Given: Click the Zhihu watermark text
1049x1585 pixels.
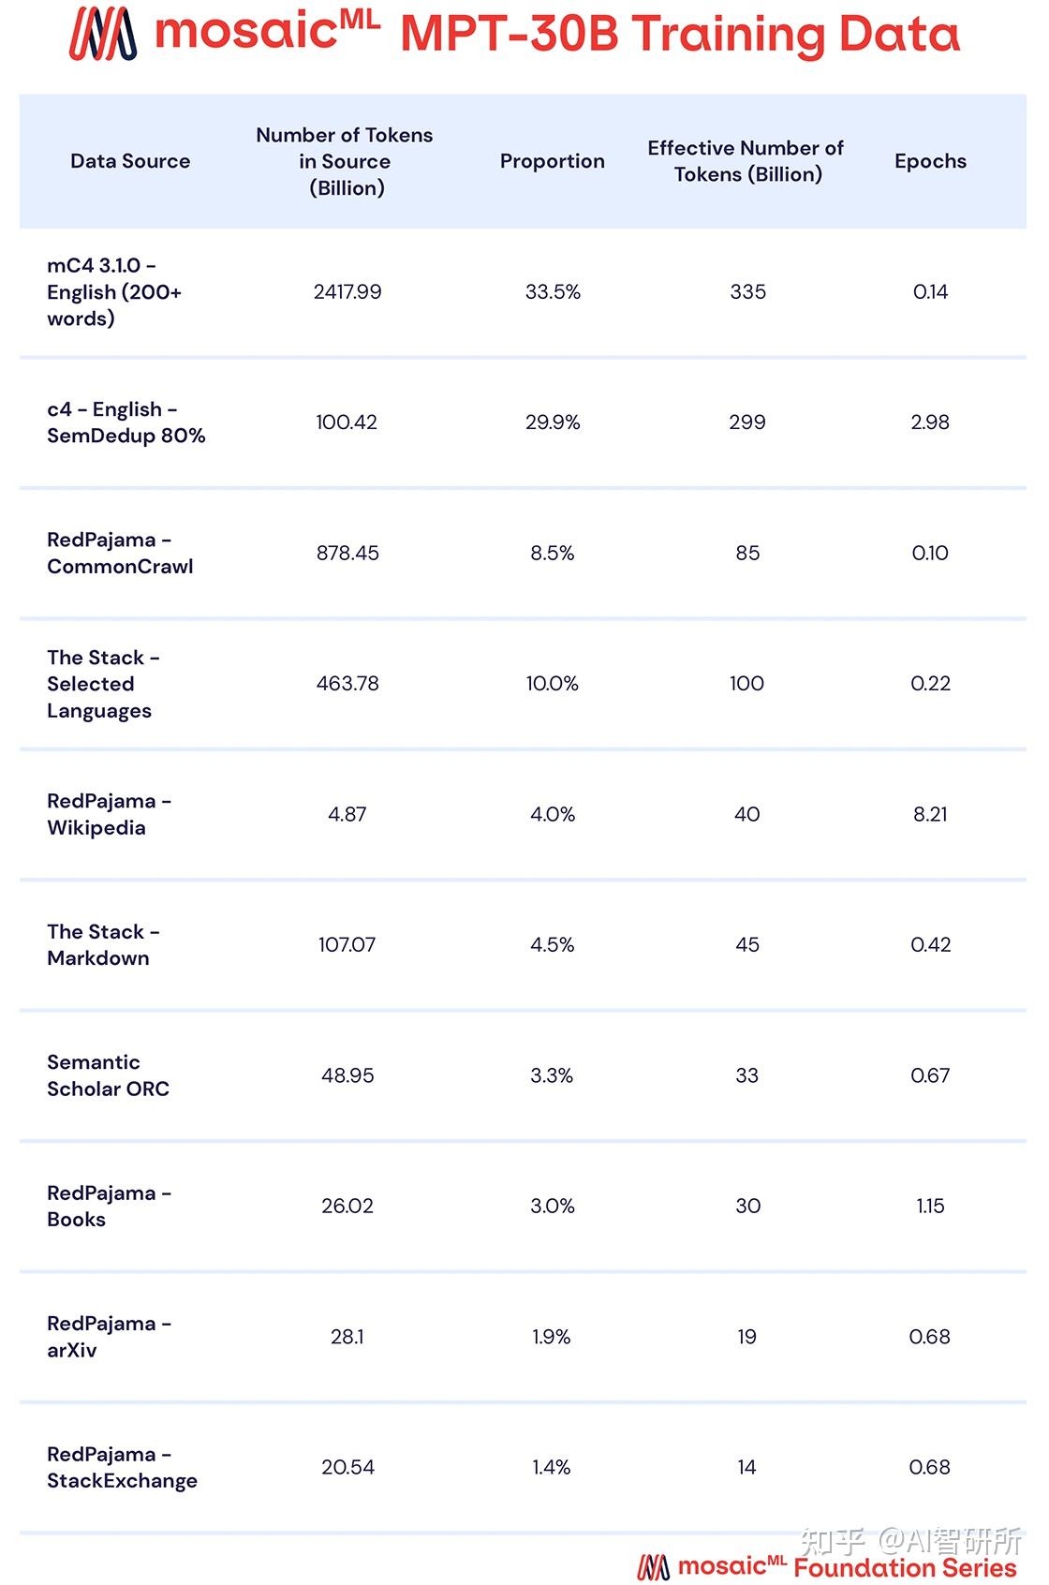Looking at the screenshot, I should coord(910,1541).
